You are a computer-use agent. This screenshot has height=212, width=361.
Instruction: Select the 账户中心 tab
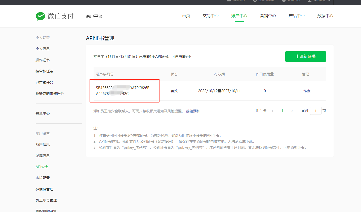(x=239, y=16)
